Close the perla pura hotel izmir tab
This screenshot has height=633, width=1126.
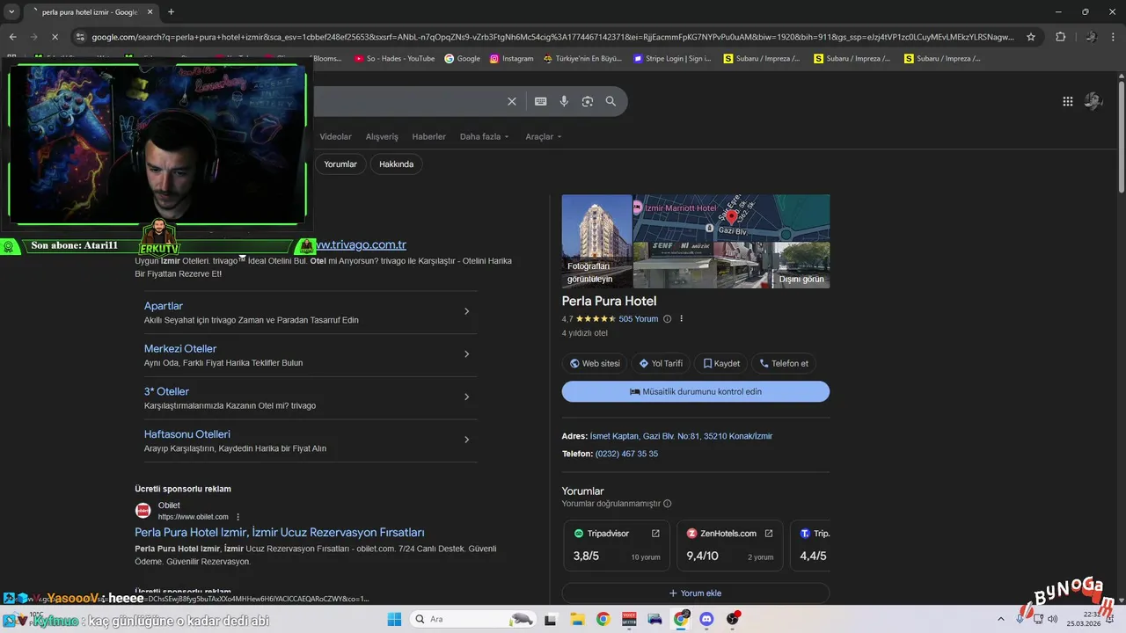(150, 12)
